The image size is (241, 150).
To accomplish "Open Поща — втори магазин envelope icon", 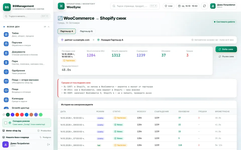I will (6, 81).
